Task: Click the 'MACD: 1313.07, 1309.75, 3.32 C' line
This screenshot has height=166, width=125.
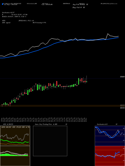Action: pyautogui.click(x=14, y=17)
